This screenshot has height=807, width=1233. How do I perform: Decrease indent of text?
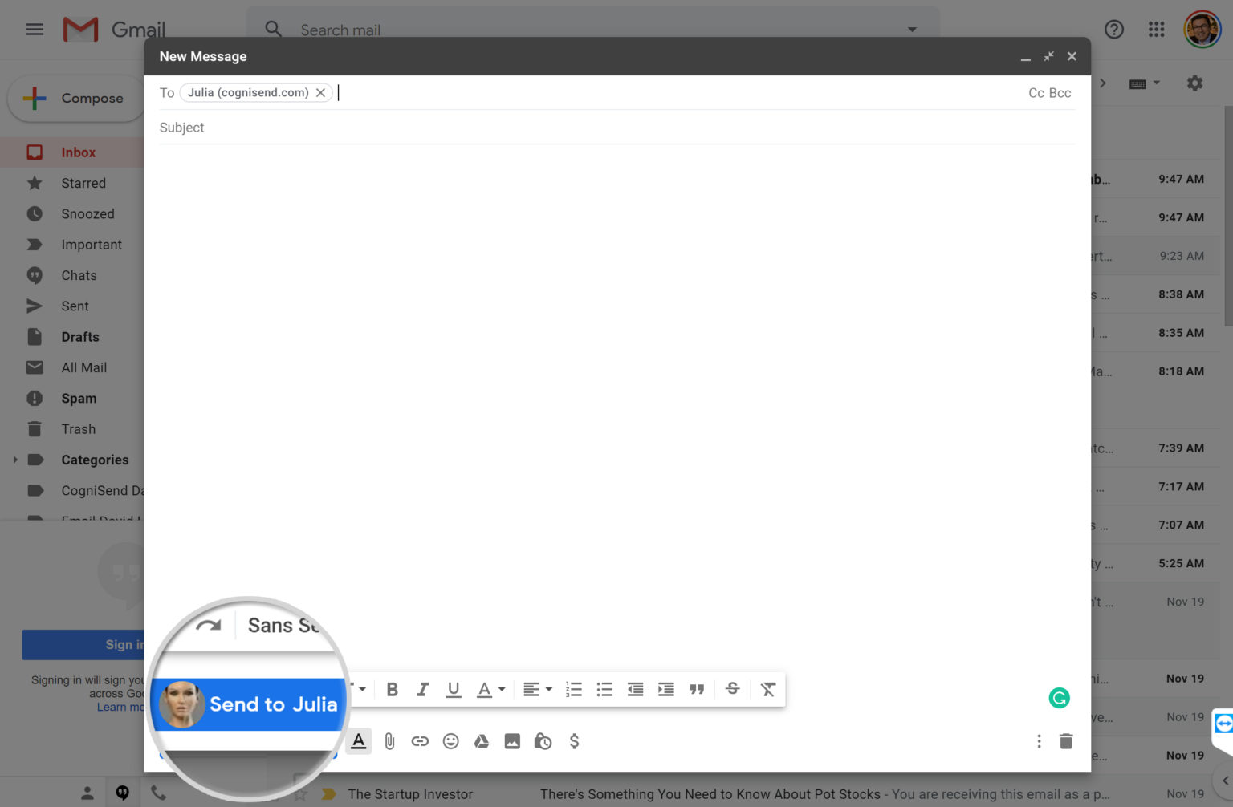pos(635,690)
